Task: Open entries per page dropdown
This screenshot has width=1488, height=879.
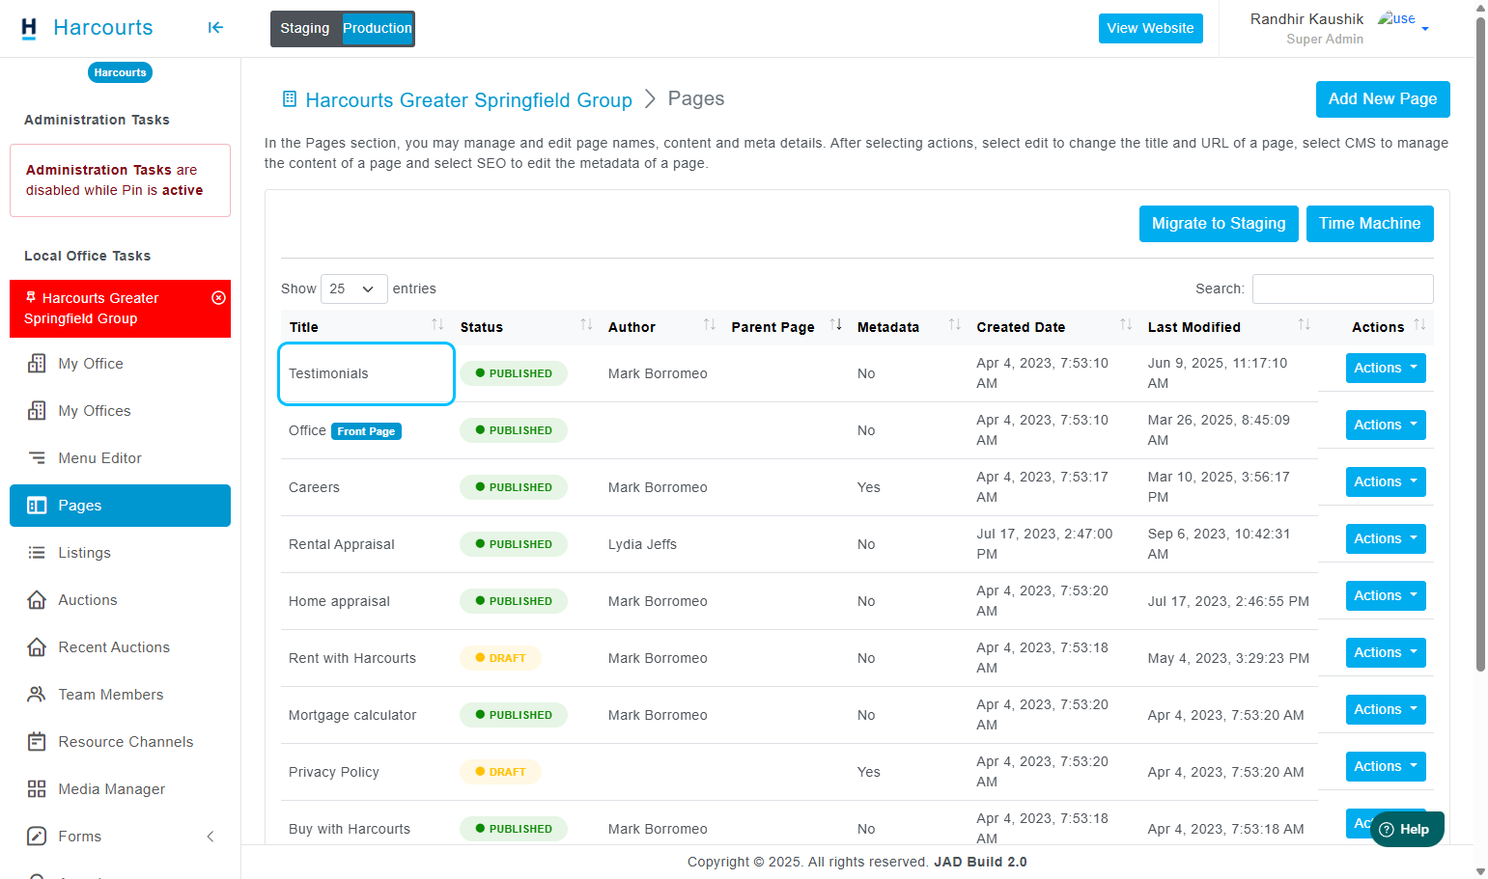Action: pos(353,288)
